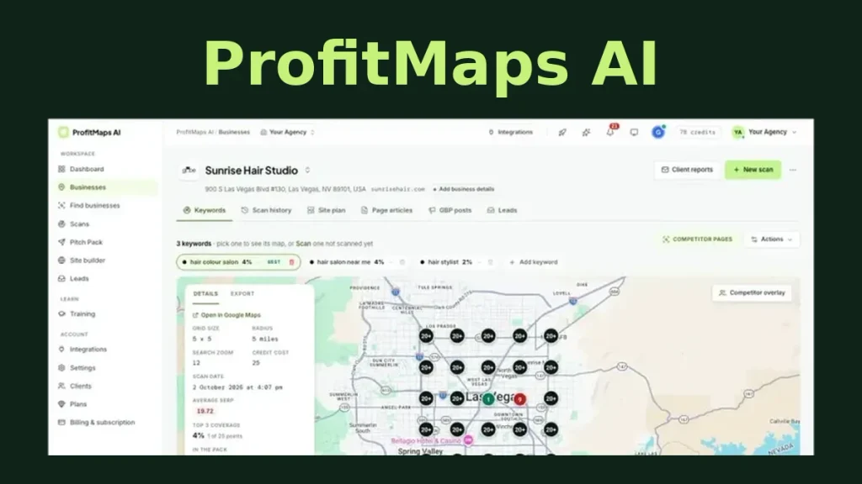Select the hair salon near me keyword
The image size is (862, 484).
pyautogui.click(x=348, y=262)
